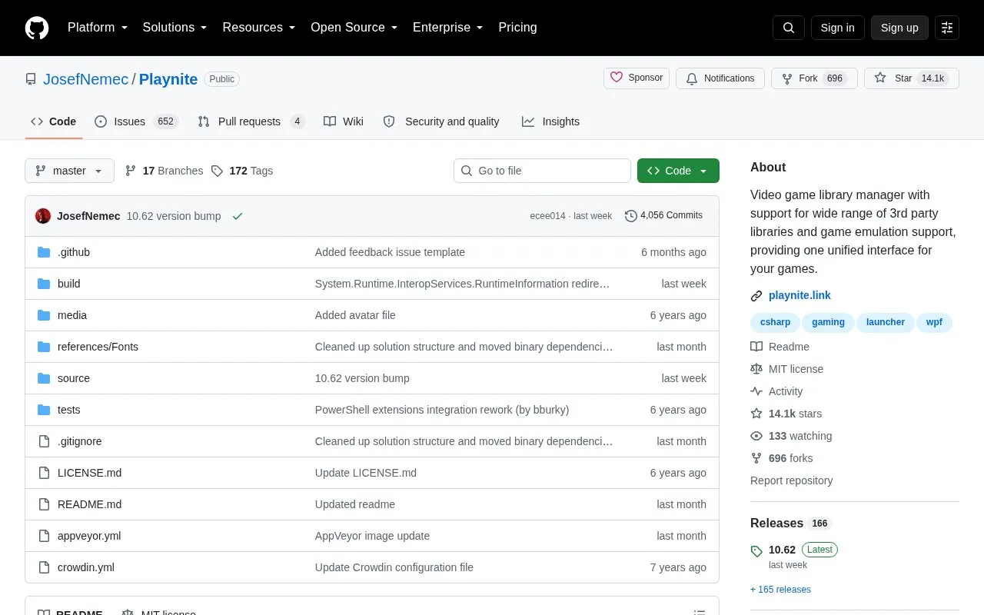Fork the repository via Fork button
This screenshot has width=984, height=615.
814,78
